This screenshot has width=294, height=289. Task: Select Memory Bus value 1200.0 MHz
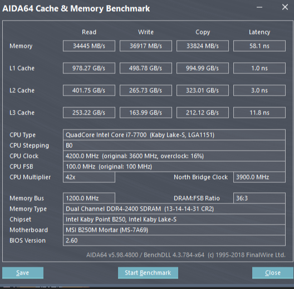point(89,198)
